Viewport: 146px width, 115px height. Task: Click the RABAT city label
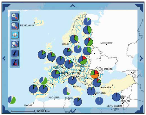point(28,105)
